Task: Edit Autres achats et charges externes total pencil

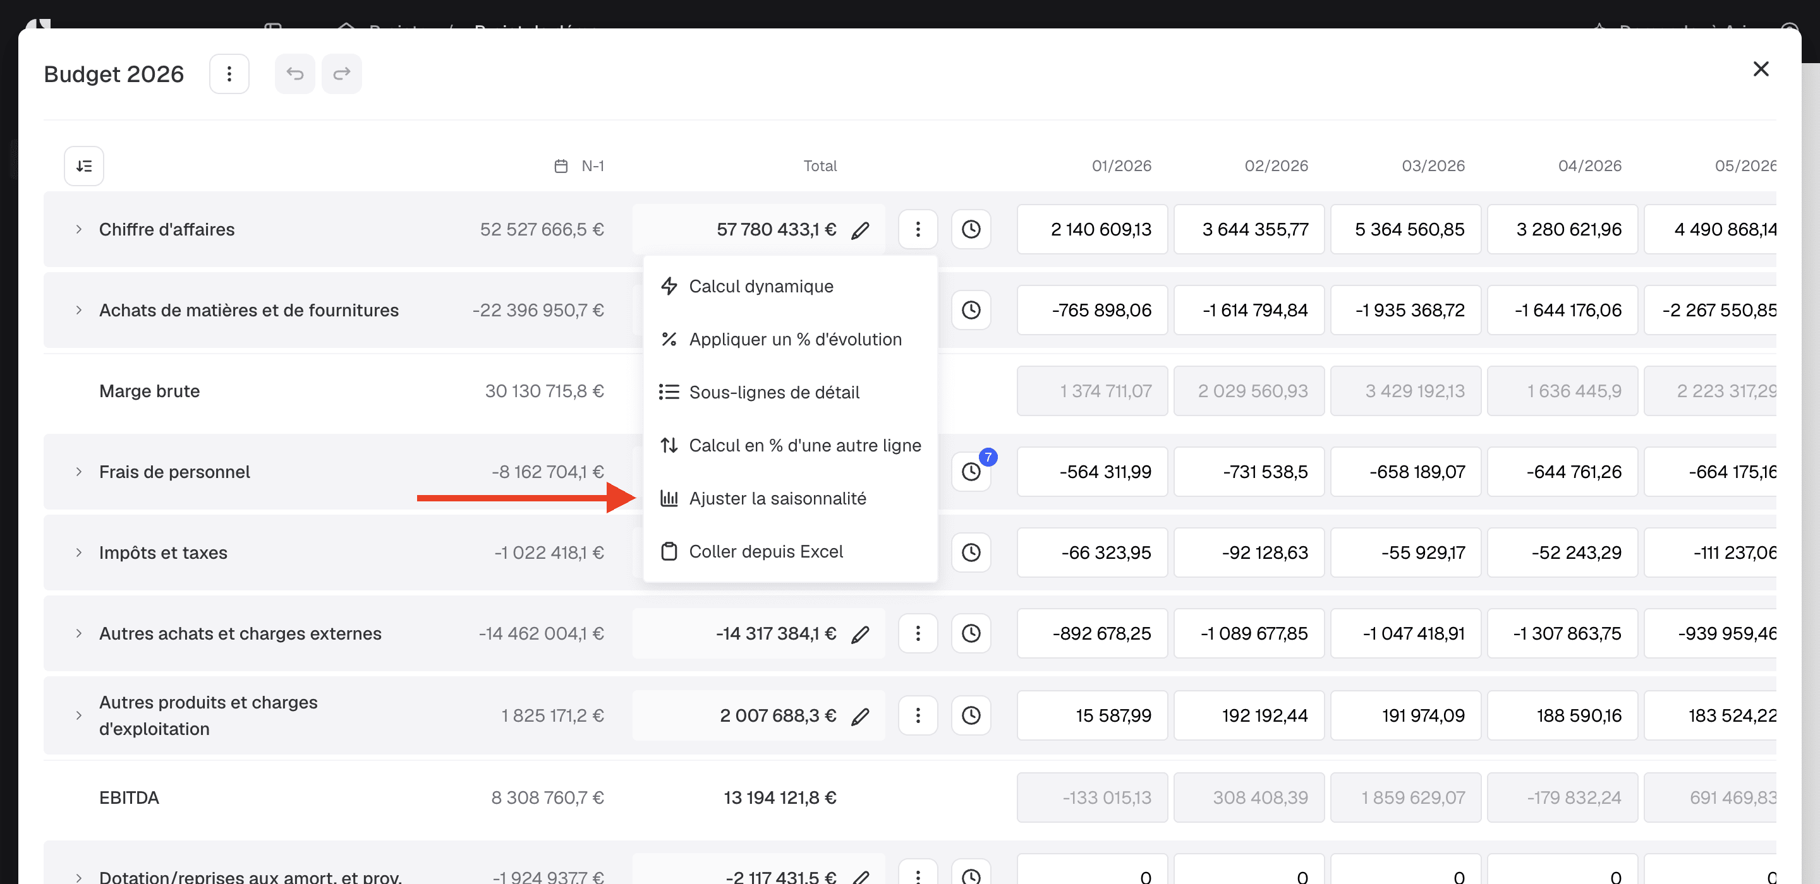Action: (860, 634)
